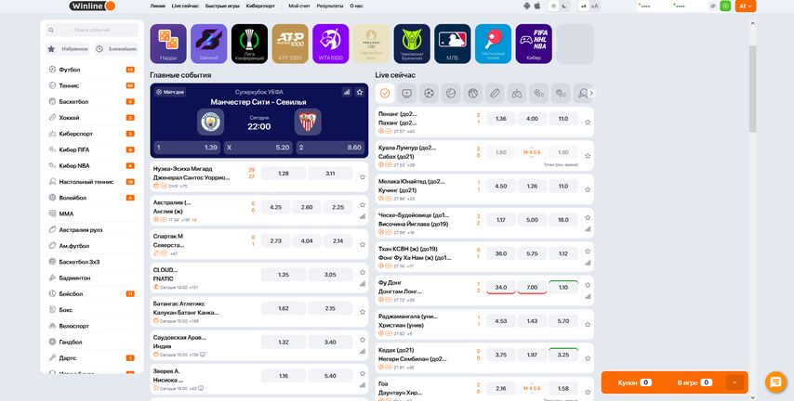Open the Результаты menu
This screenshot has height=401, width=794.
(330, 6)
